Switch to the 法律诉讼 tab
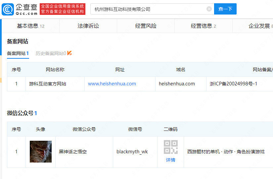This screenshot has width=273, height=179. tap(88, 26)
